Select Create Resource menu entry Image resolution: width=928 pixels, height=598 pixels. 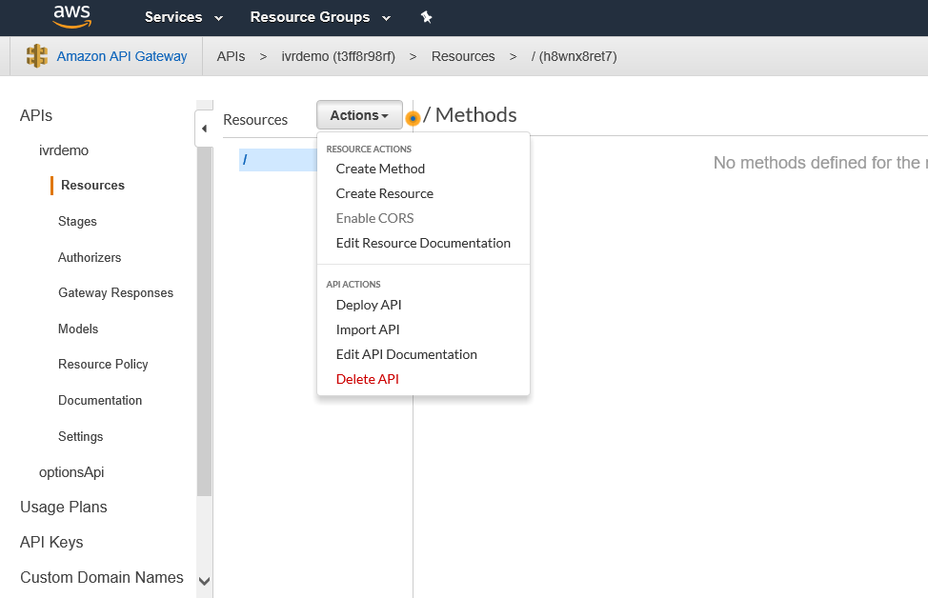[384, 193]
